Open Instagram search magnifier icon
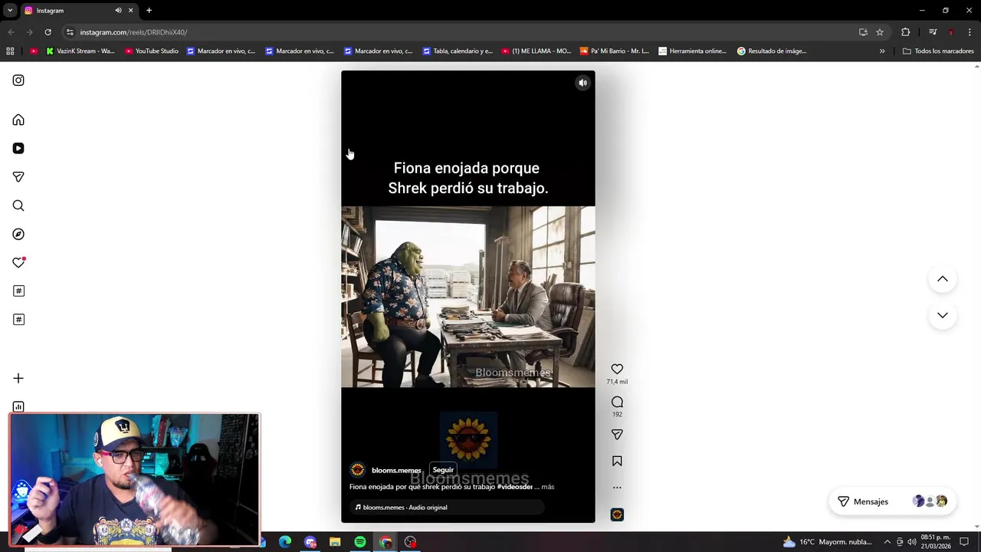The image size is (981, 552). click(18, 205)
